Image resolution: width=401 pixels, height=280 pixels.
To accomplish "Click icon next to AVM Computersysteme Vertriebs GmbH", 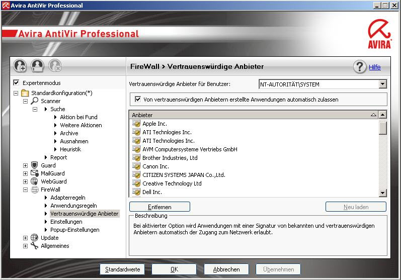I will (136, 149).
